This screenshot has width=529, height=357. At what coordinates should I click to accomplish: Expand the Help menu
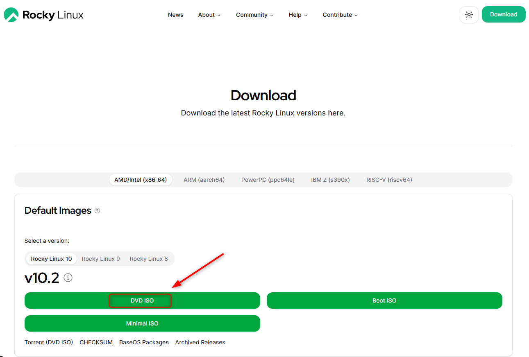click(298, 15)
